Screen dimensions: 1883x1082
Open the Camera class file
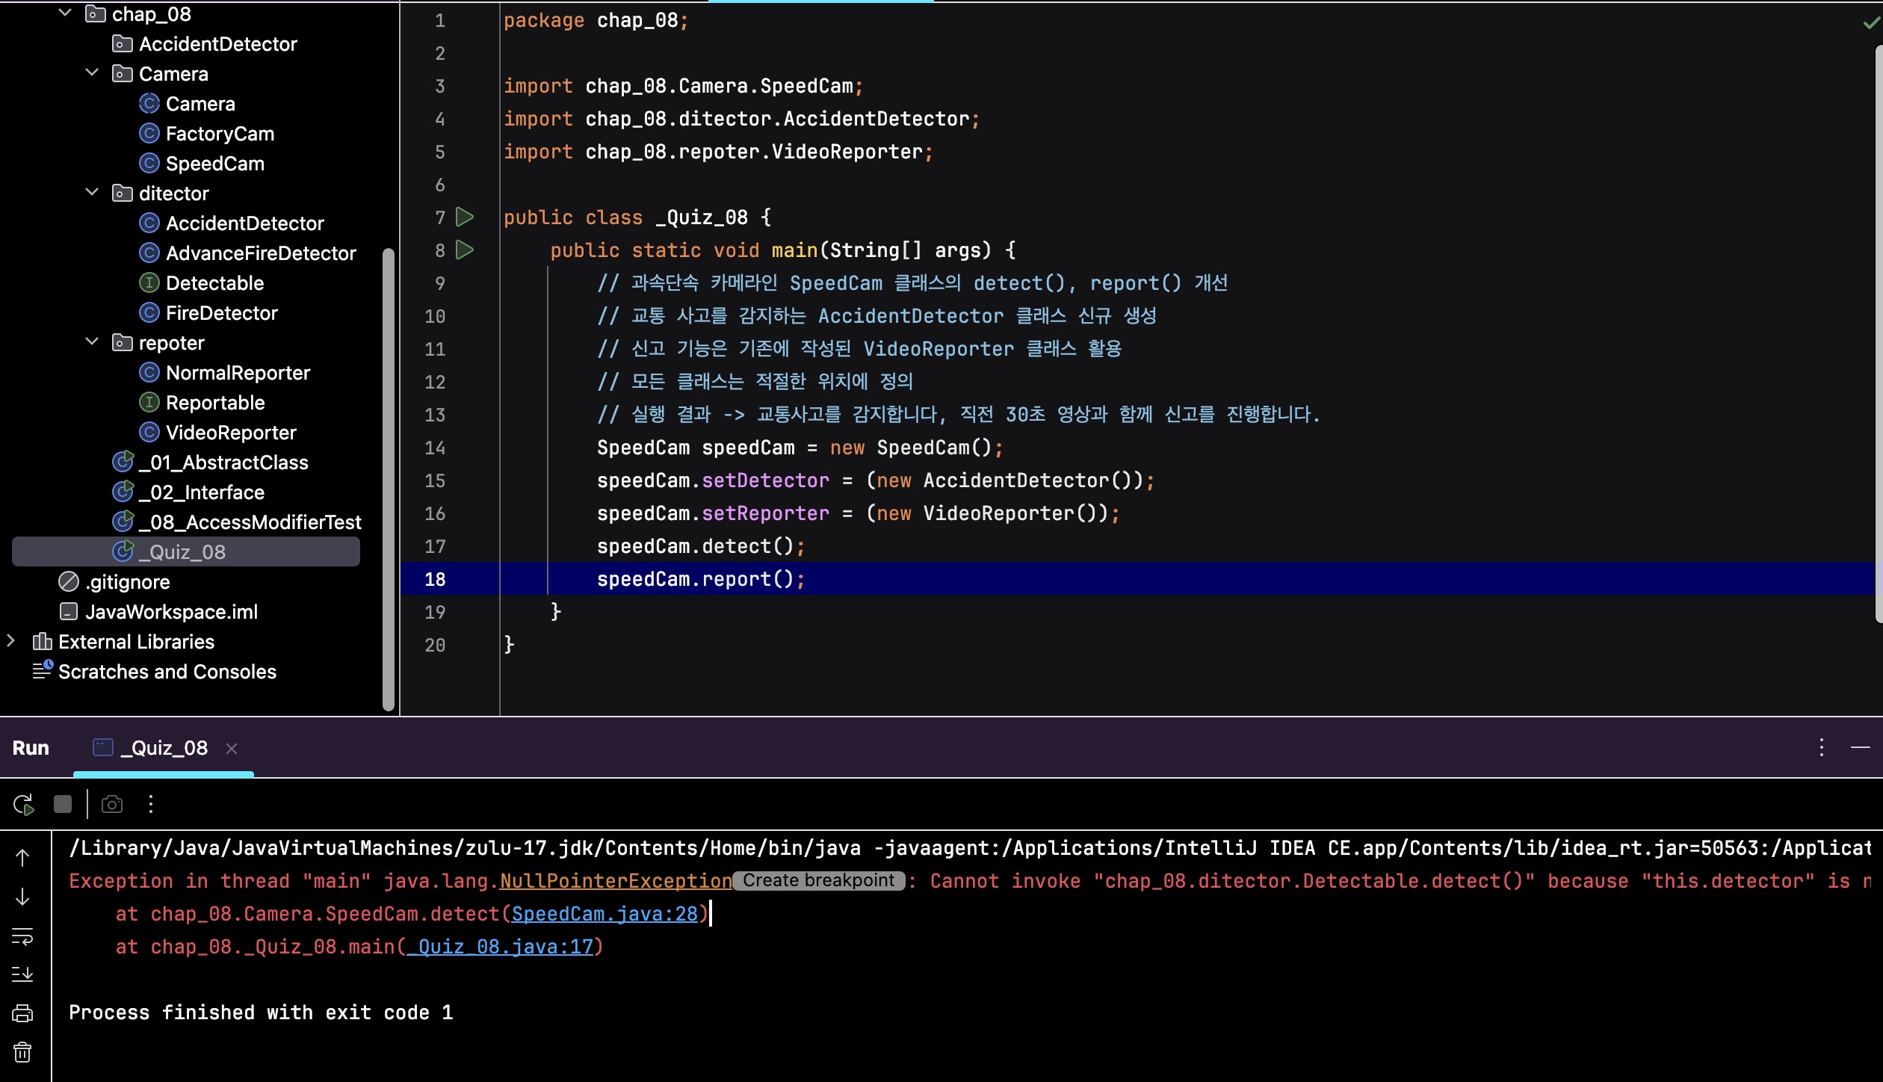[x=187, y=104]
